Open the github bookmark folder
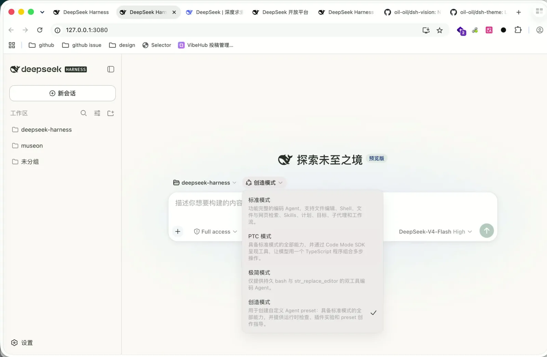Viewport: 547px width, 357px height. coord(41,45)
